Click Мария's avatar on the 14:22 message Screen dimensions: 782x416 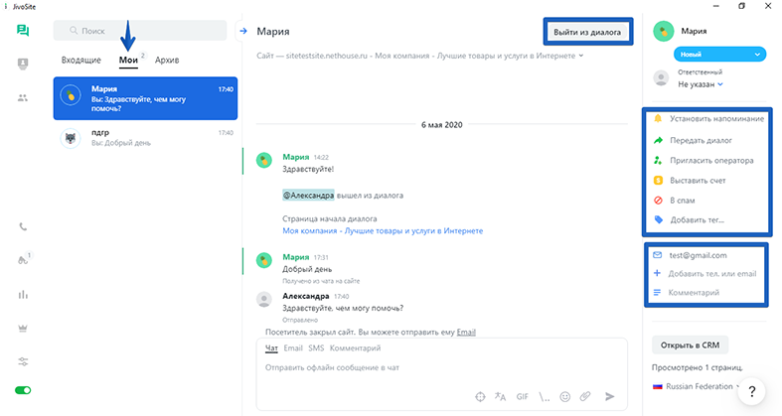[264, 161]
